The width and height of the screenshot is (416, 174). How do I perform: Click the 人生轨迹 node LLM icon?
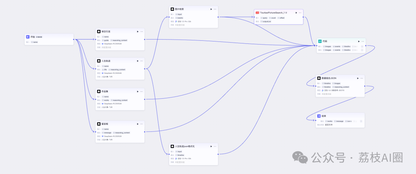[x=99, y=61]
